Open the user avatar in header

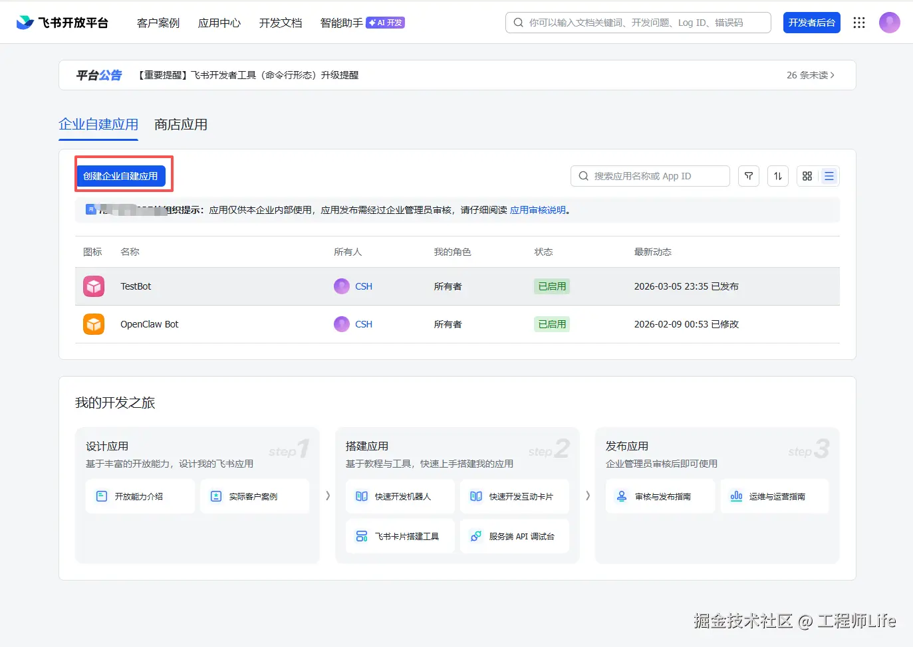(x=890, y=23)
